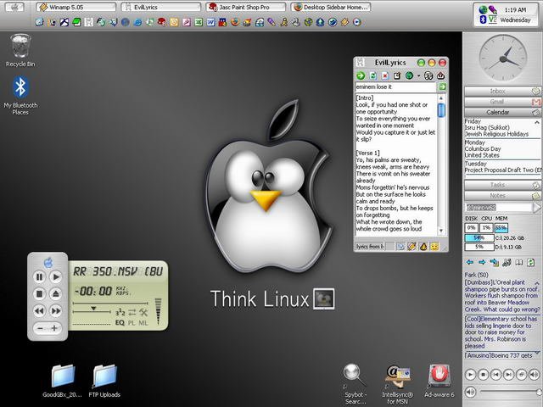Launch Excel from the quick launch bar
The image size is (543, 407).
click(x=199, y=23)
